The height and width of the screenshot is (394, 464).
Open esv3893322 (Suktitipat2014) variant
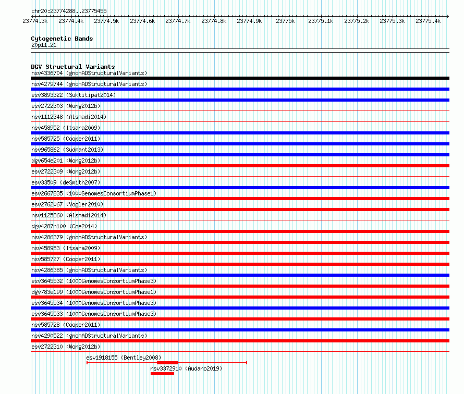coord(74,95)
